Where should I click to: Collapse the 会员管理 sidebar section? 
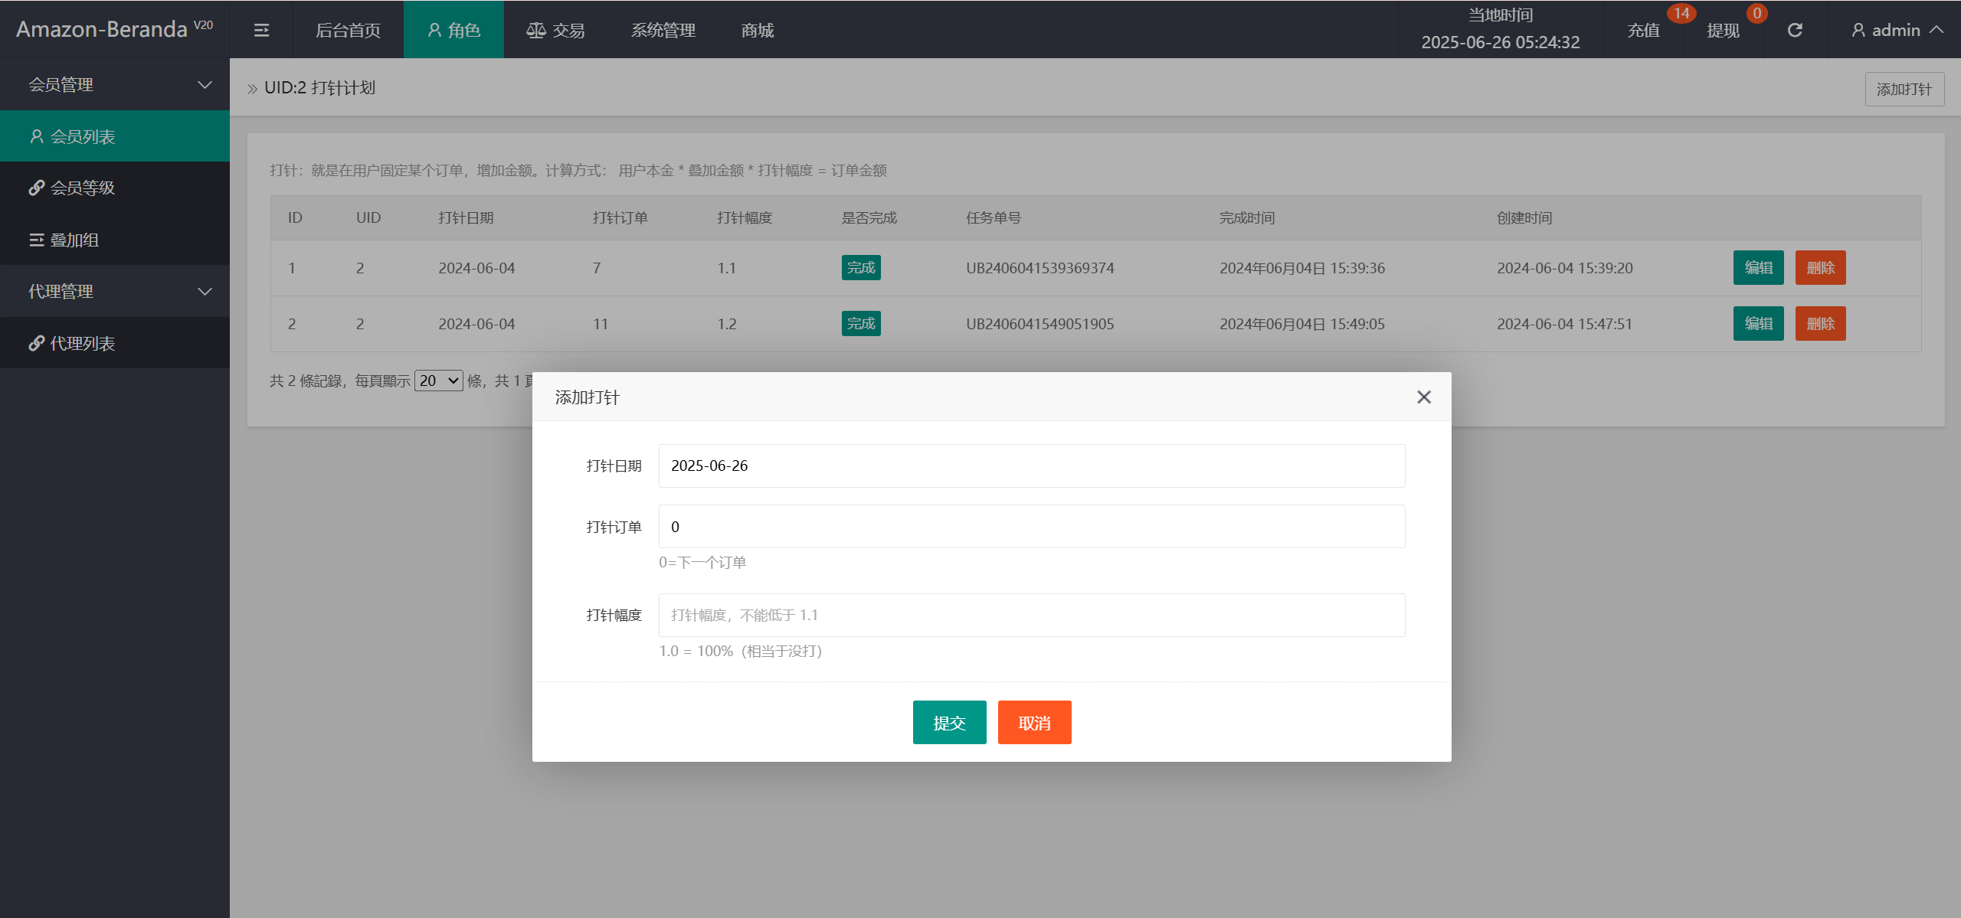pos(205,84)
